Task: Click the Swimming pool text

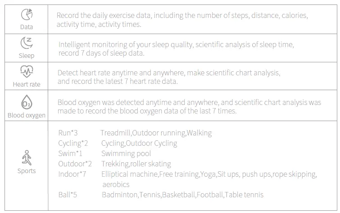Action: [x=126, y=154]
